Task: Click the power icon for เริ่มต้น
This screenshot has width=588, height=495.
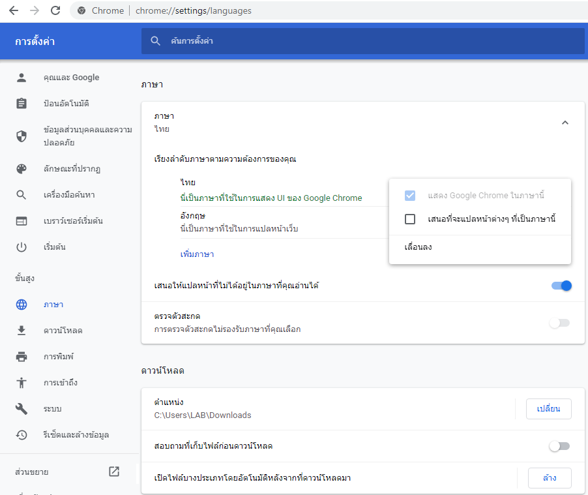Action: [22, 247]
